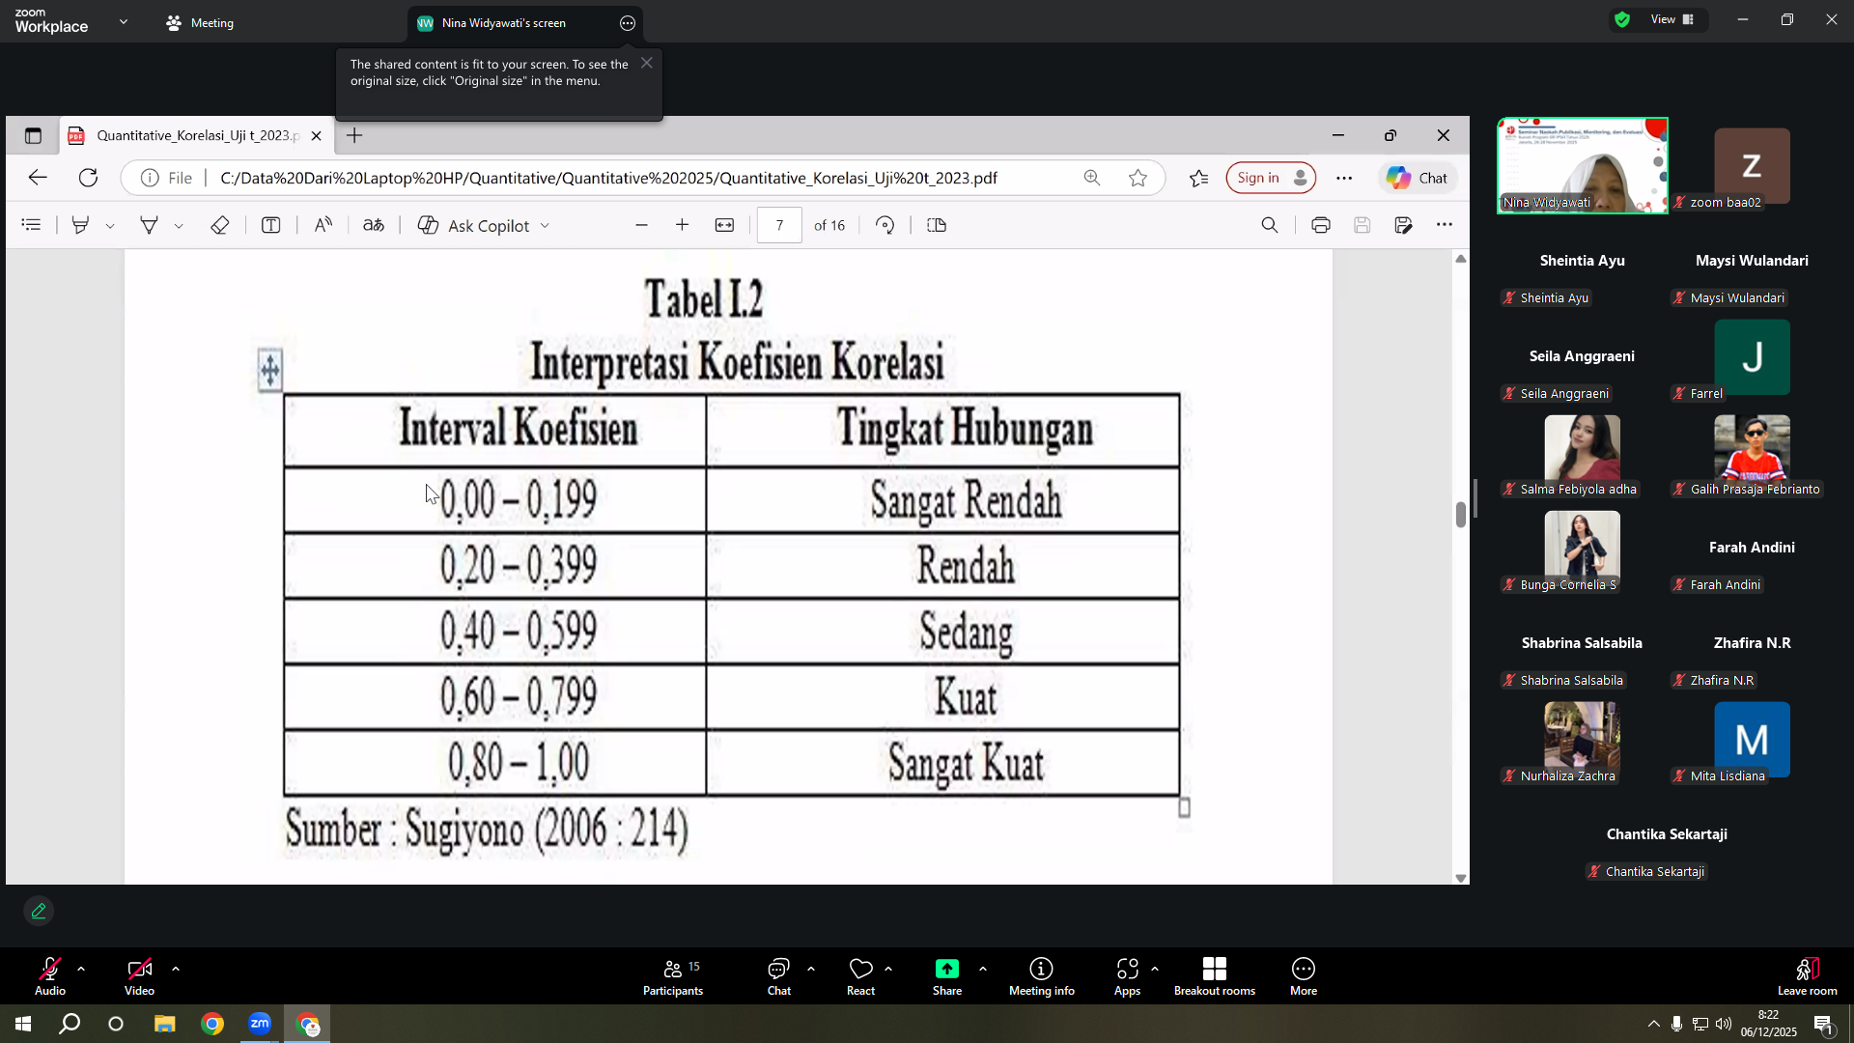Refresh the browser page
Screen dimensions: 1854x1043
[88, 178]
